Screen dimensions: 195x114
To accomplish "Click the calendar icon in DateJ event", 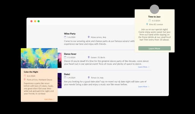I will tap(65, 78).
